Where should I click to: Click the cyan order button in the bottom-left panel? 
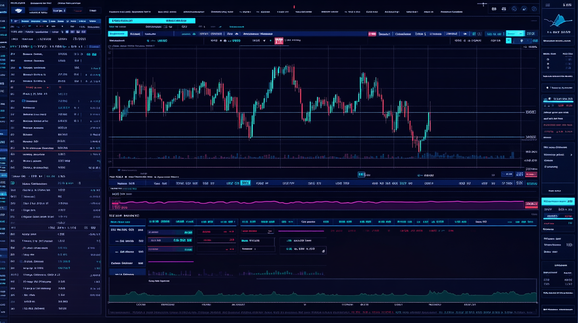127,273
